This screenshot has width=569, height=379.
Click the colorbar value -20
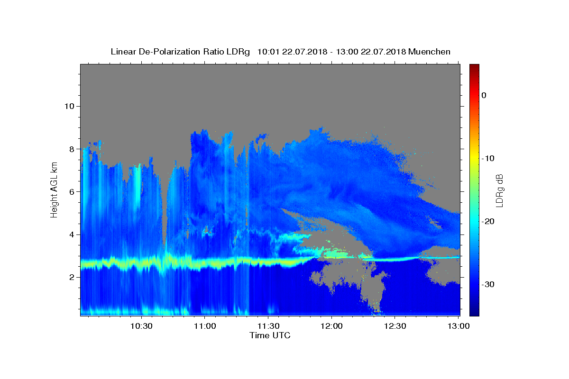coord(488,221)
